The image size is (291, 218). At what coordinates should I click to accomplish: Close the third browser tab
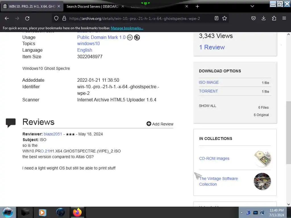tap(187, 6)
